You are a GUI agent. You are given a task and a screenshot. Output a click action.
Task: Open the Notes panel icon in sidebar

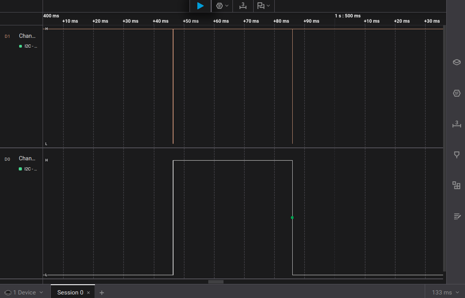[456, 216]
